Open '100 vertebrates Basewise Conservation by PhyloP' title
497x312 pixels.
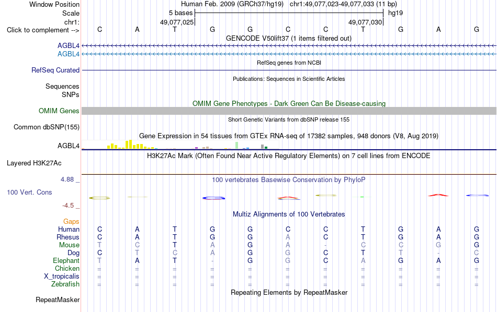[x=289, y=180]
